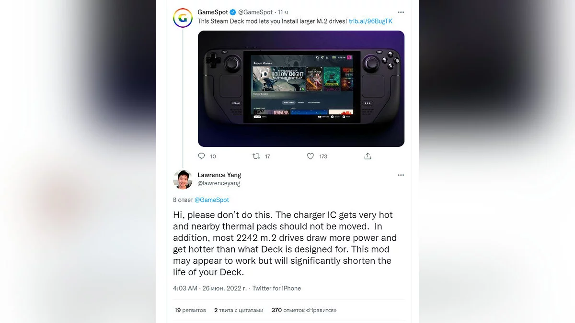
Task: View the list of 19 retweets
Action: click(190, 310)
